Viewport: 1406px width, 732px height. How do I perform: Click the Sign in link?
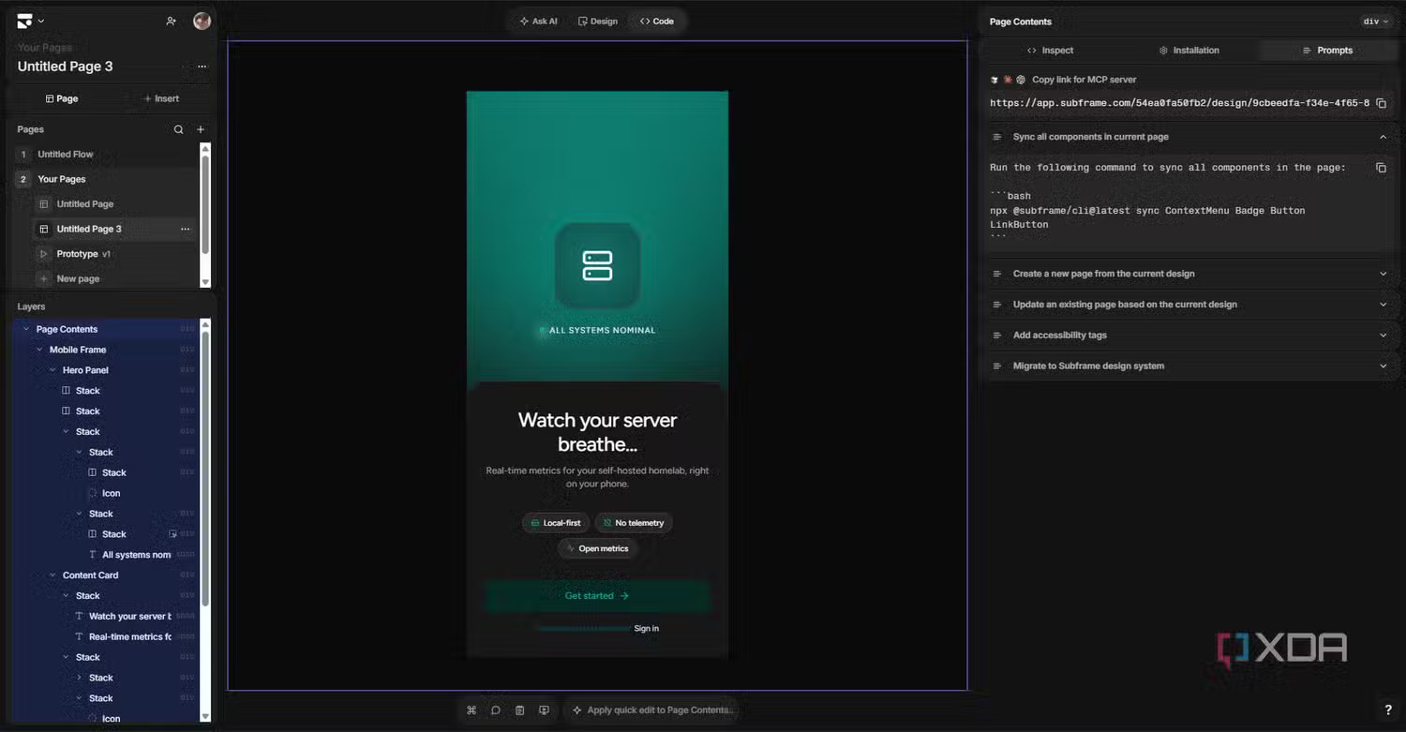point(646,629)
